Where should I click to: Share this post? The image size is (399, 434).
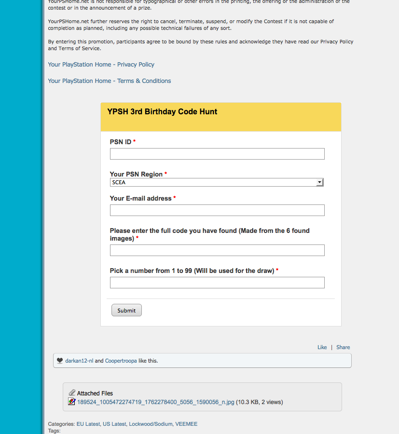point(343,347)
